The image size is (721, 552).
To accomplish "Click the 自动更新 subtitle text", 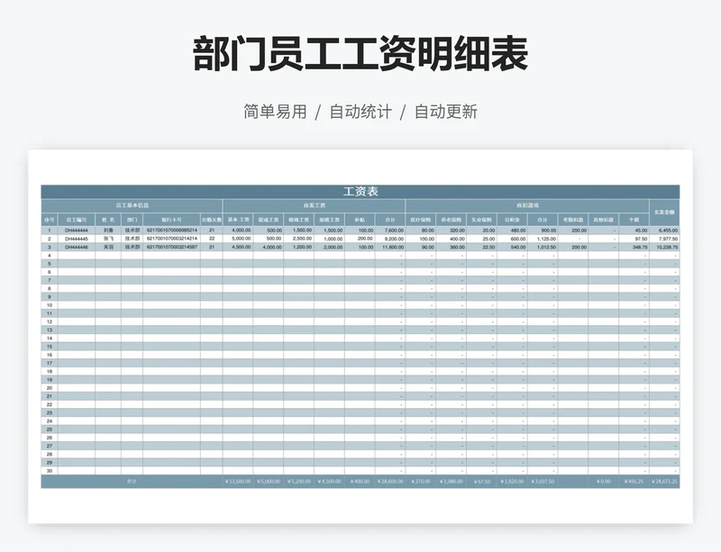I will 445,112.
